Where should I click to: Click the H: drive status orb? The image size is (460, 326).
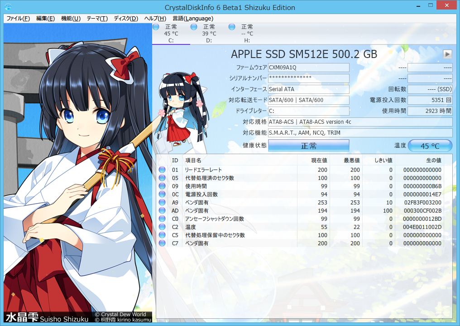[232, 27]
